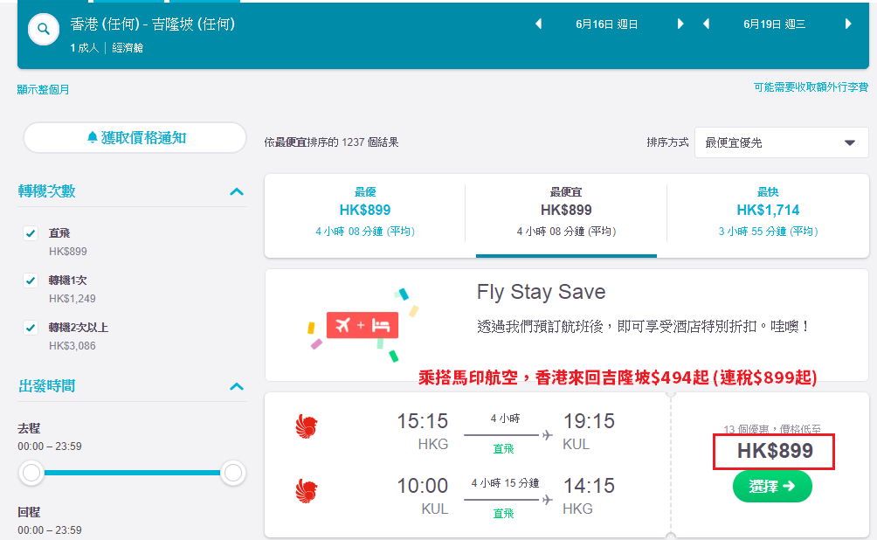The image size is (877, 540).
Task: Click the 4 小時 15 分鐘 return duration
Action: point(505,483)
